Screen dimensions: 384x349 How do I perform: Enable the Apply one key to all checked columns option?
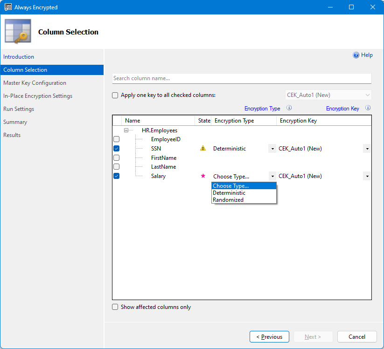[x=115, y=95]
